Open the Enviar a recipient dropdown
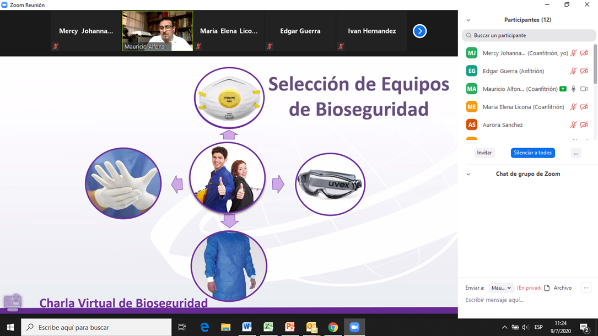This screenshot has height=336, width=598. (501, 288)
